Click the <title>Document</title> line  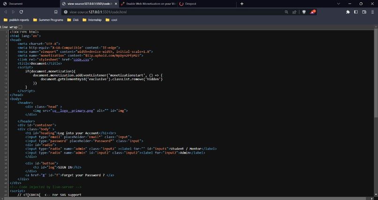[39, 64]
